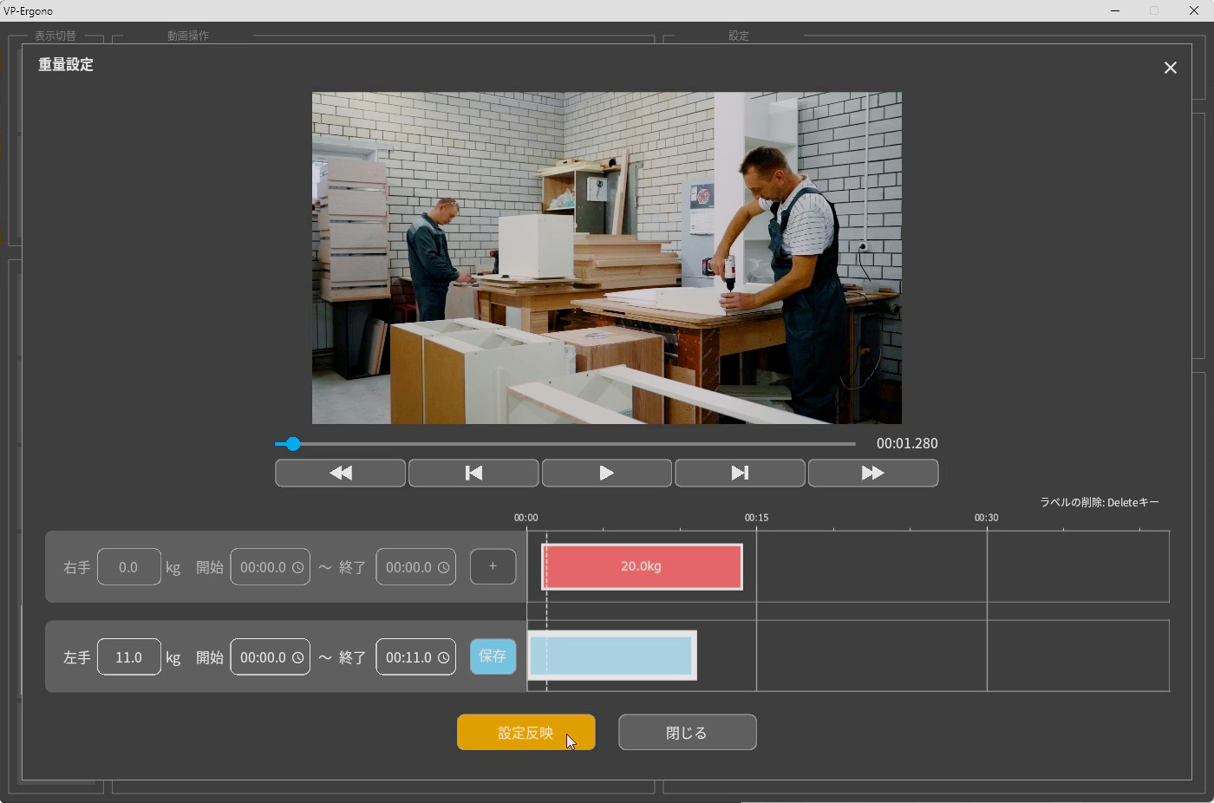Click clock icon in right hand start time
The height and width of the screenshot is (803, 1214).
coord(297,567)
